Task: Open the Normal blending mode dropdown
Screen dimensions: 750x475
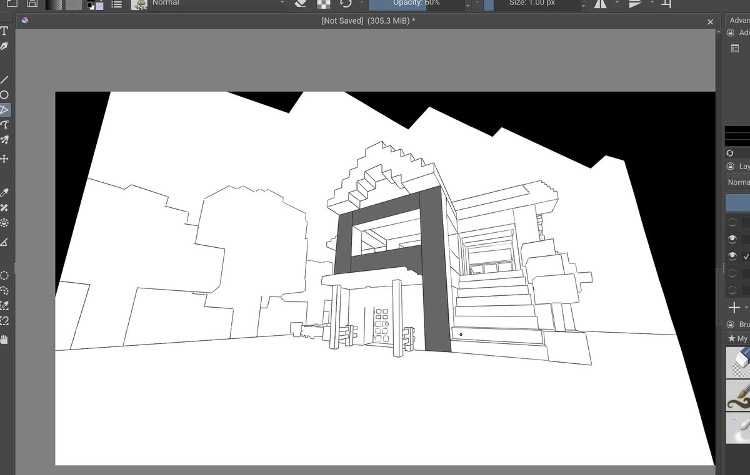Action: (x=218, y=4)
